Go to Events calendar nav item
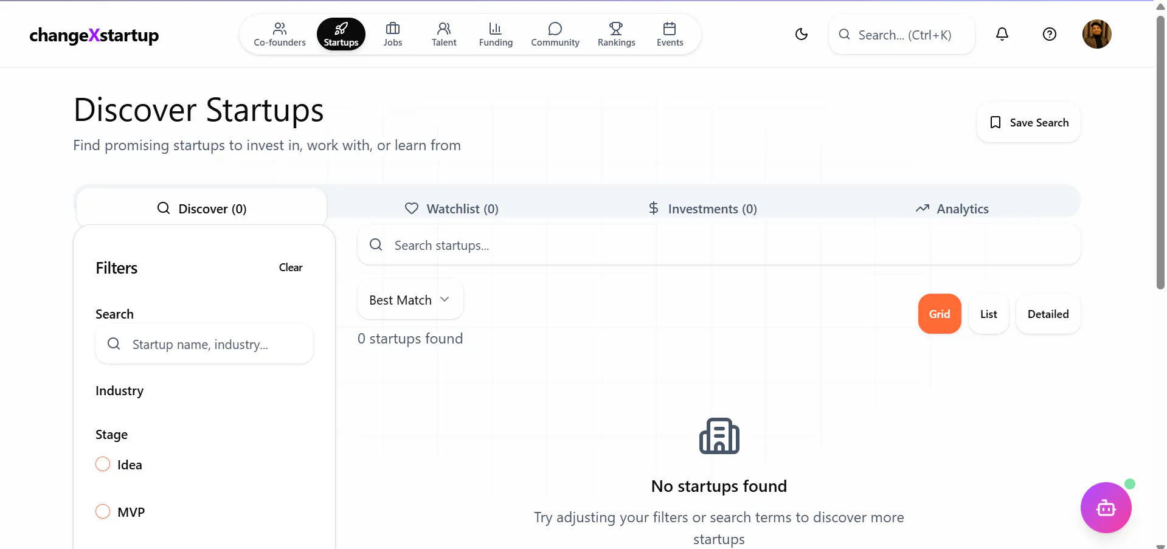 (x=670, y=35)
